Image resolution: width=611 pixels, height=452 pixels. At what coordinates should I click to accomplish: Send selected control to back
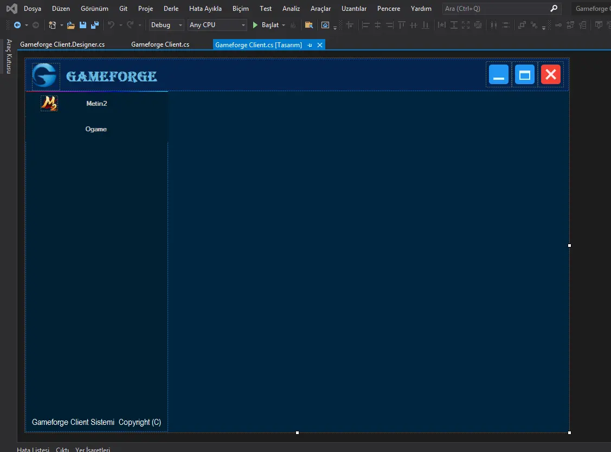(x=534, y=25)
